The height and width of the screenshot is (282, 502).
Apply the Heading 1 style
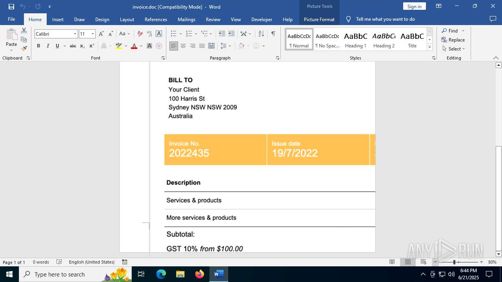click(x=355, y=39)
